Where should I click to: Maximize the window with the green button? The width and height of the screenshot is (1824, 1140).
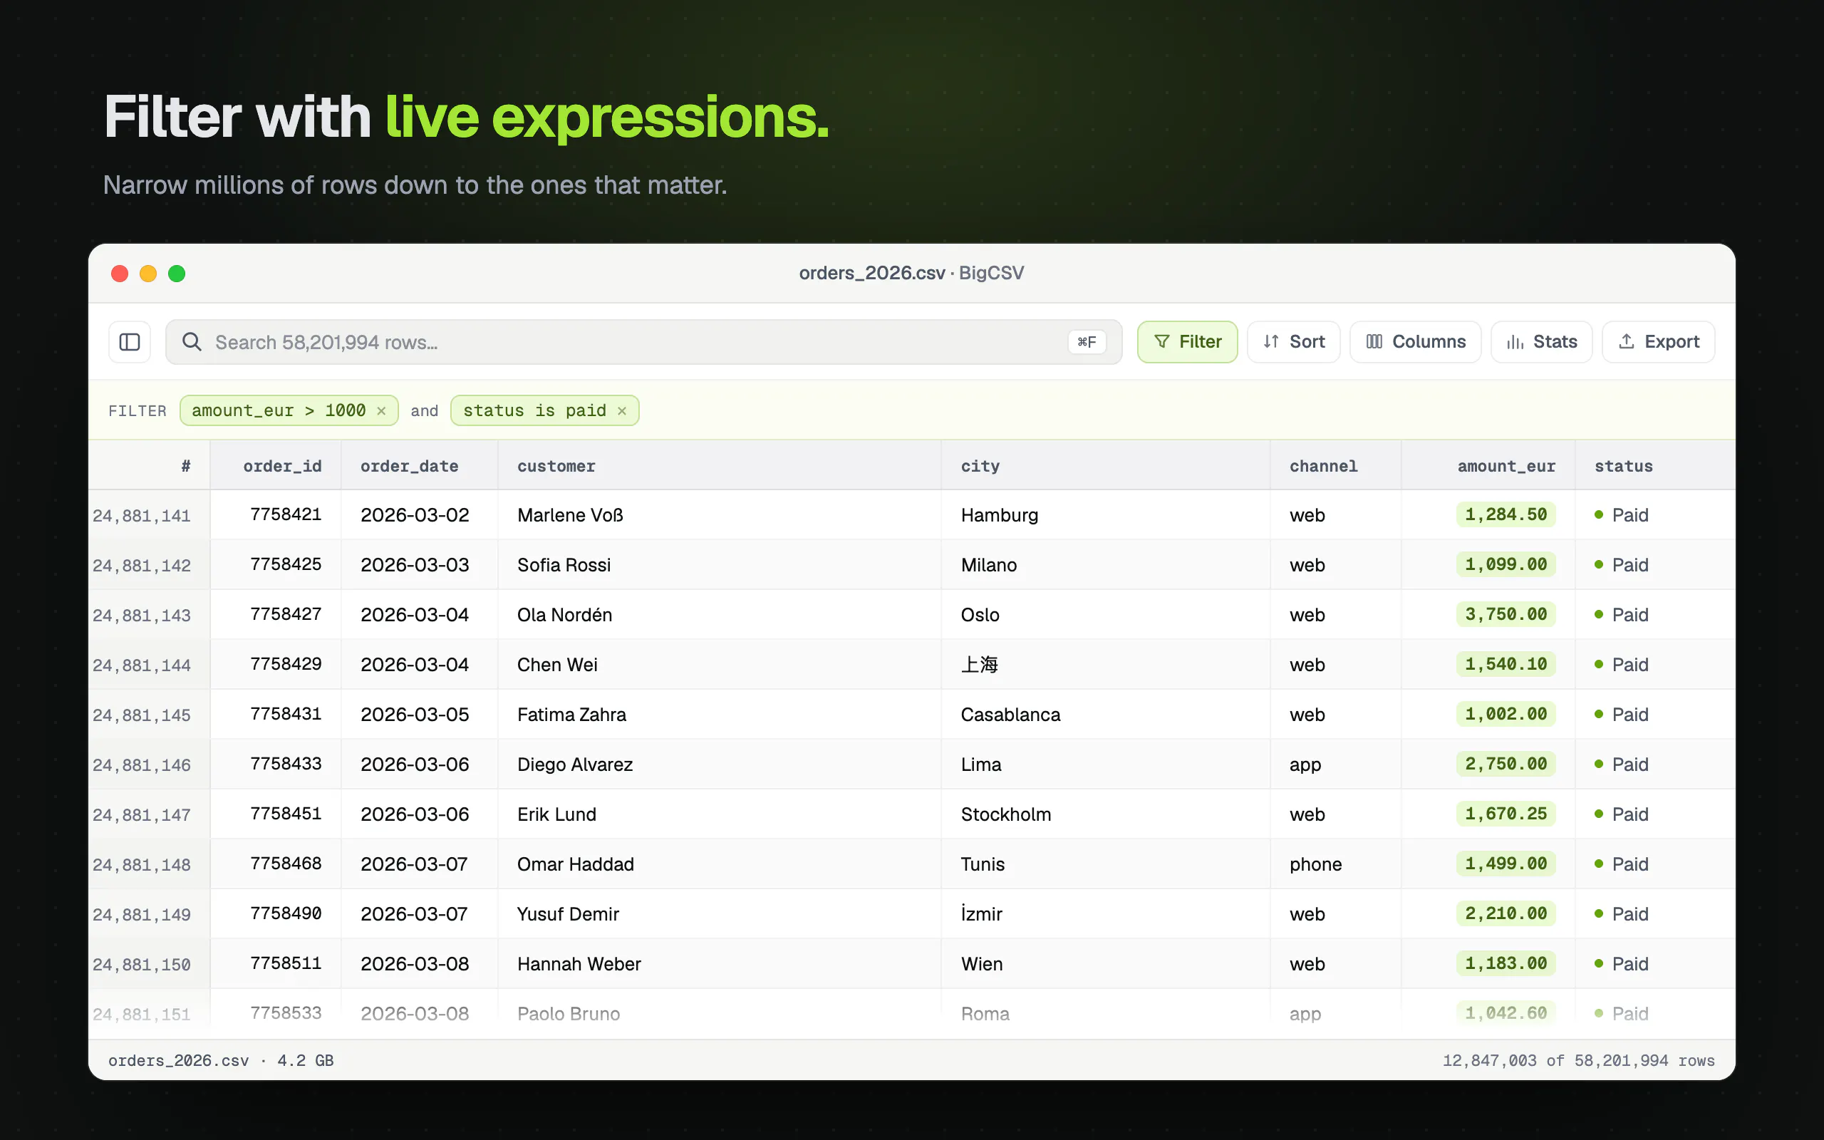click(x=177, y=274)
